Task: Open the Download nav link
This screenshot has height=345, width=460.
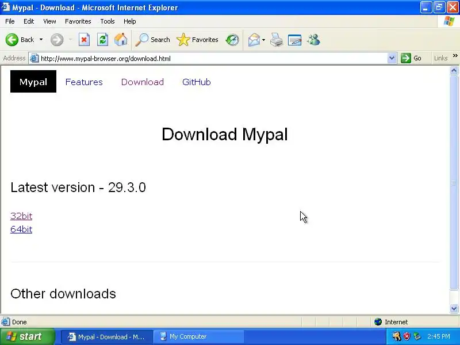Action: pyautogui.click(x=143, y=82)
